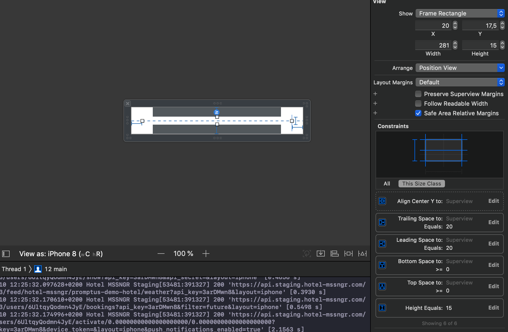Screen dimensions: 508x332
Task: Click the Bottom Space constraint icon
Action: pos(382,265)
